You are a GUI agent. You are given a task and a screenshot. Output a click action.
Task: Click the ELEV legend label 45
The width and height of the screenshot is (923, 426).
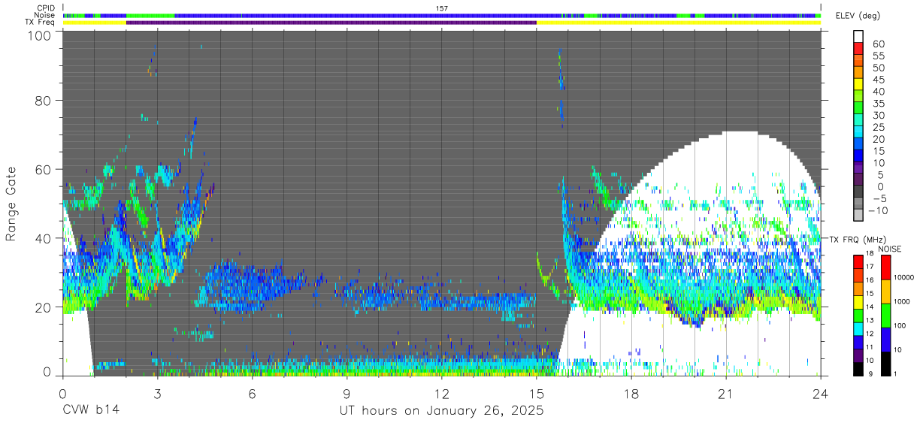[879, 80]
